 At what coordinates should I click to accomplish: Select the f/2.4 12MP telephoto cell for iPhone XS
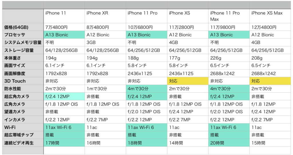pyautogui.click(x=188, y=112)
